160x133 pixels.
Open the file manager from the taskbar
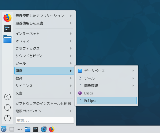tap(28, 129)
